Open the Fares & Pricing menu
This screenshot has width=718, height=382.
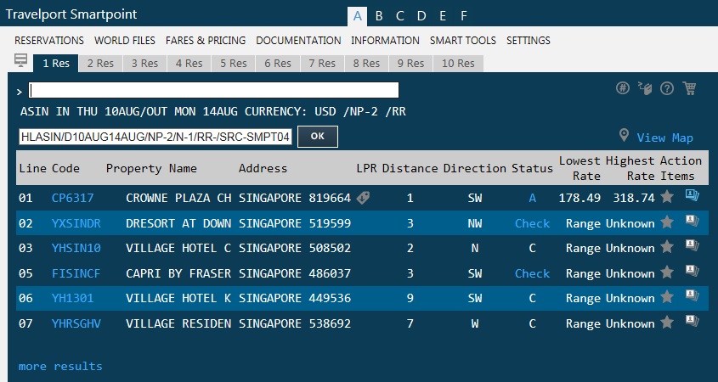click(x=206, y=40)
